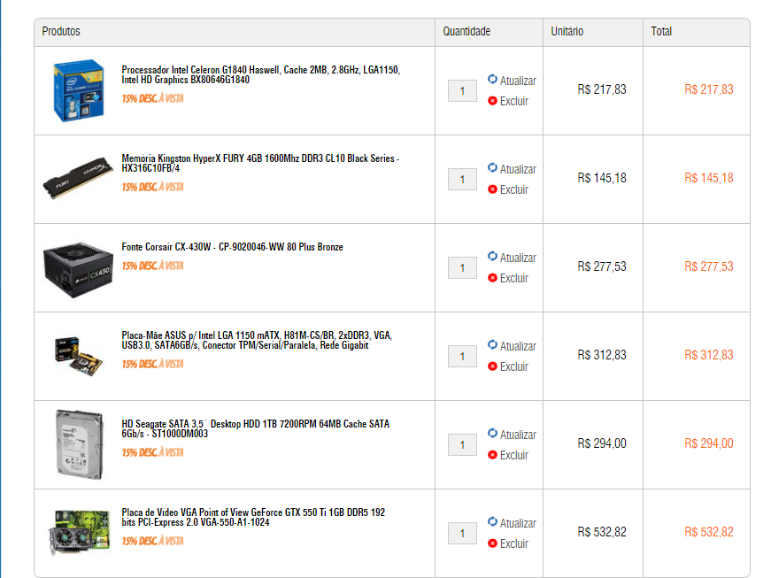Click the red Excluir icon for the Corsair power supply
Viewport: 771px width, 578px height.
click(x=492, y=278)
